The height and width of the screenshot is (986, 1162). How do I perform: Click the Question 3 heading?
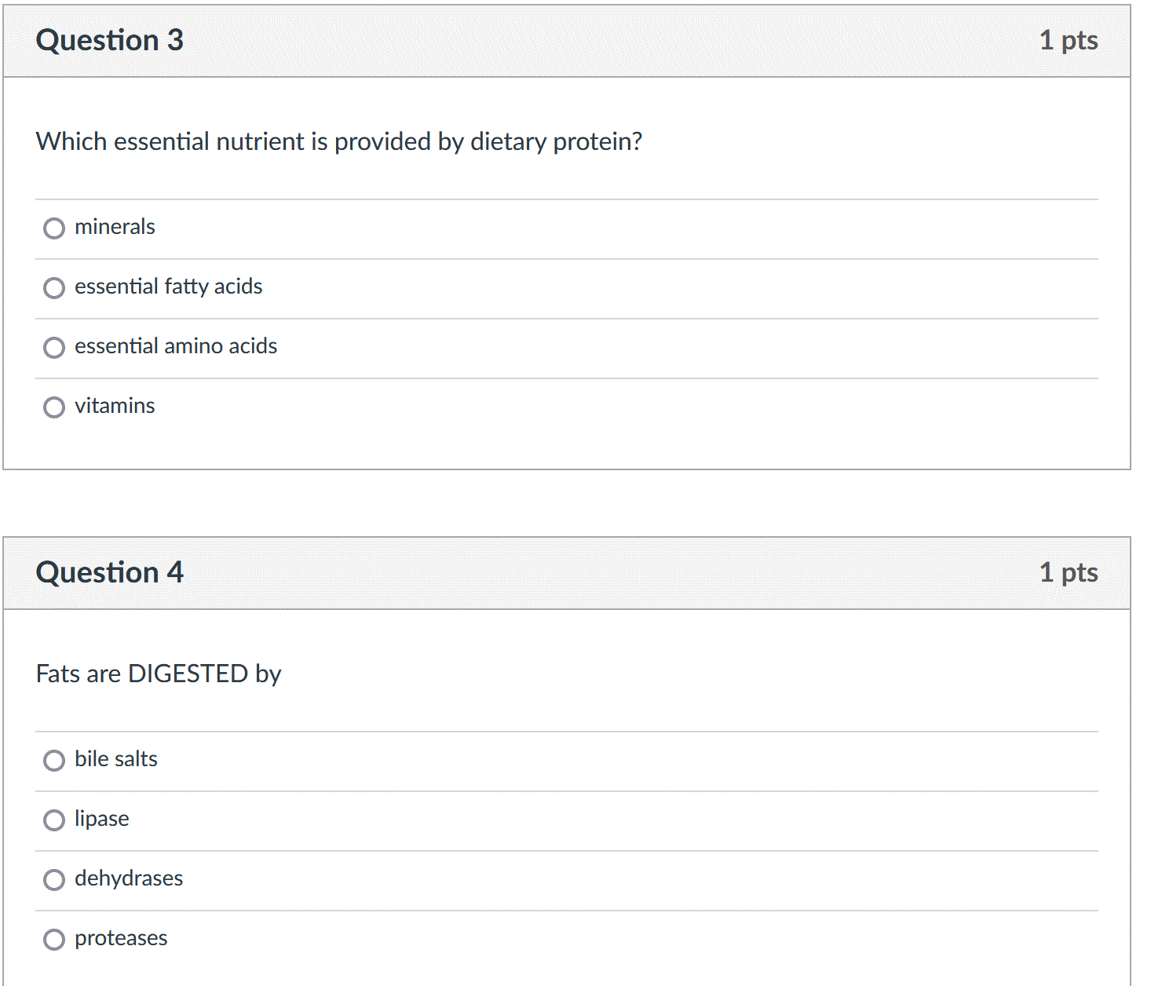(x=110, y=40)
